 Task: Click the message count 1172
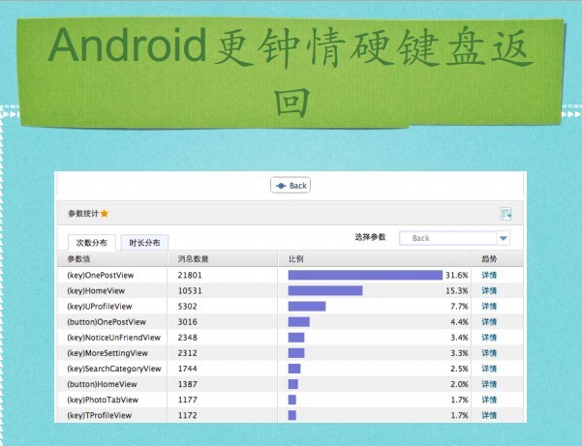click(x=188, y=415)
